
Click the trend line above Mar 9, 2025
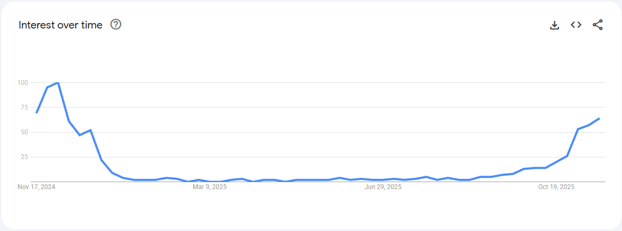[x=210, y=181]
